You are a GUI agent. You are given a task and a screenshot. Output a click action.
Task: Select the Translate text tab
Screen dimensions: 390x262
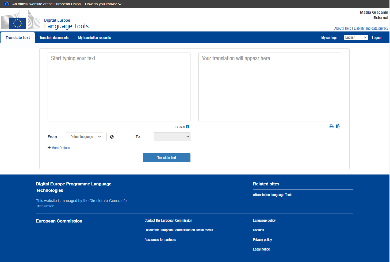(18, 38)
